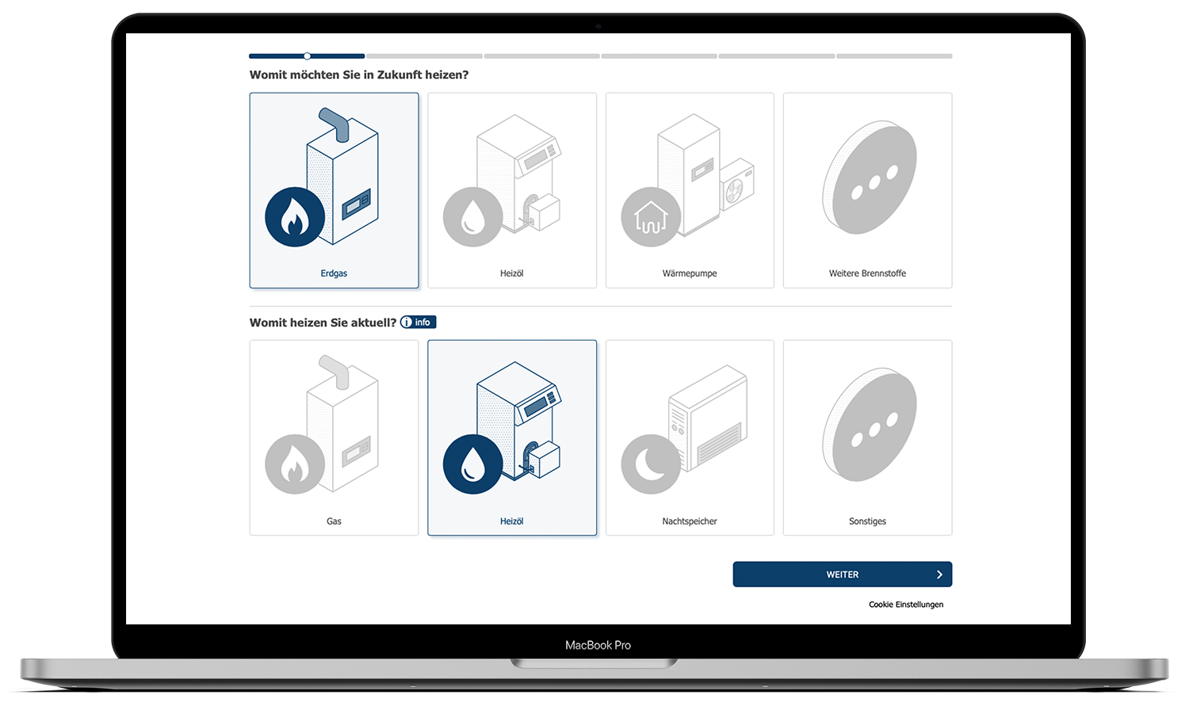Screen dimensions: 1189x710
Task: Select the Heizöl label under current heating
Action: coord(511,521)
